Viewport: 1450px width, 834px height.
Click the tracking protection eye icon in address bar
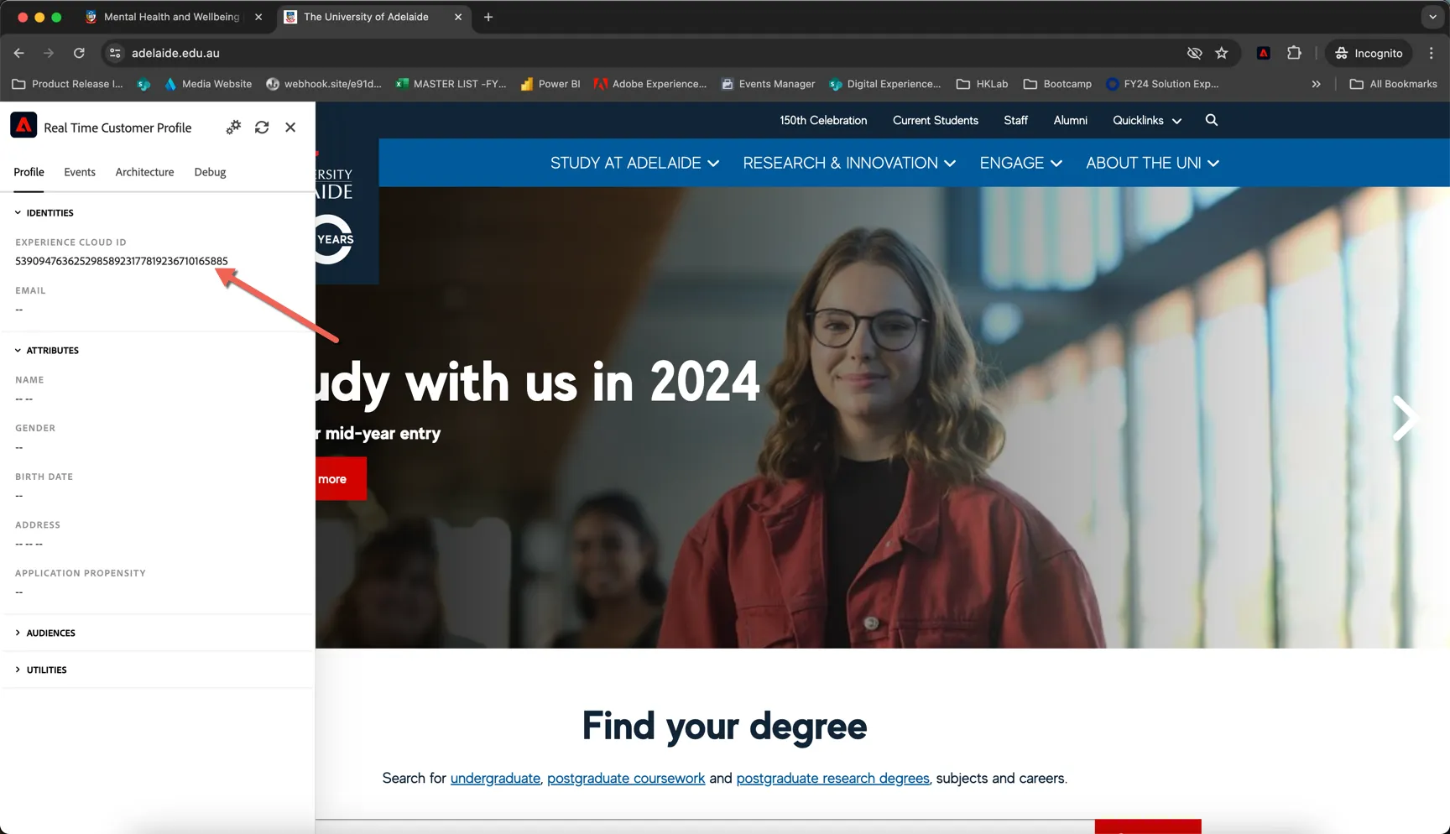[x=1194, y=53]
